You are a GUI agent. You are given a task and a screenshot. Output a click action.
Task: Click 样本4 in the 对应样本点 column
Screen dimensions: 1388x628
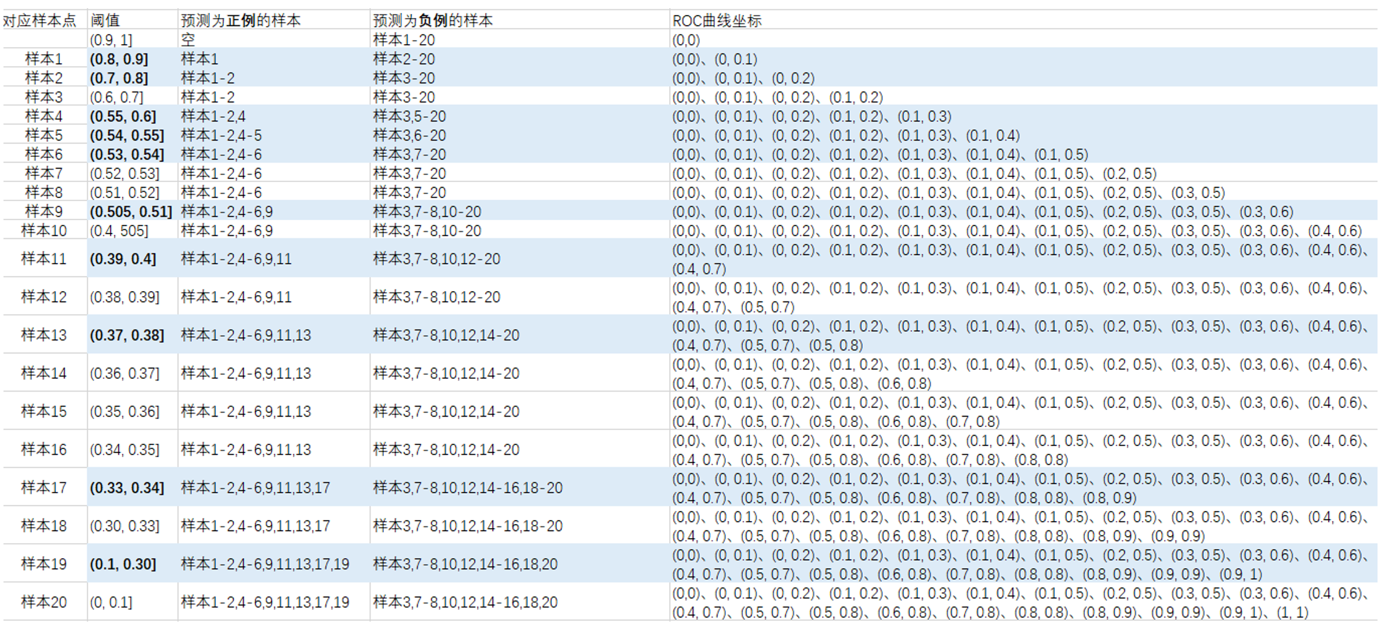point(44,116)
